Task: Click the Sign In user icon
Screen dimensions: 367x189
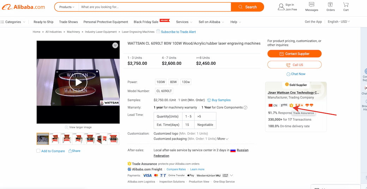Action: (281, 7)
